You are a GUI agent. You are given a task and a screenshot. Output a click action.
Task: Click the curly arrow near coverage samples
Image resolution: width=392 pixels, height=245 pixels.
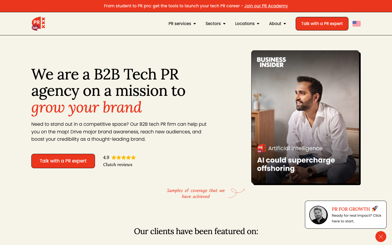click(236, 193)
